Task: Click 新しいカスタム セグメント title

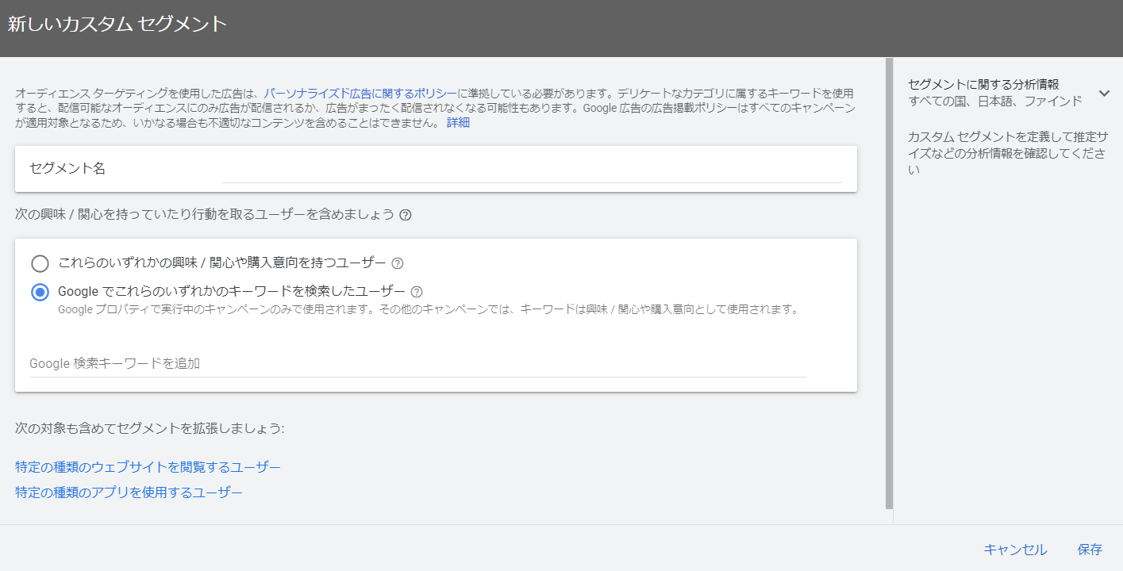Action: click(x=117, y=24)
